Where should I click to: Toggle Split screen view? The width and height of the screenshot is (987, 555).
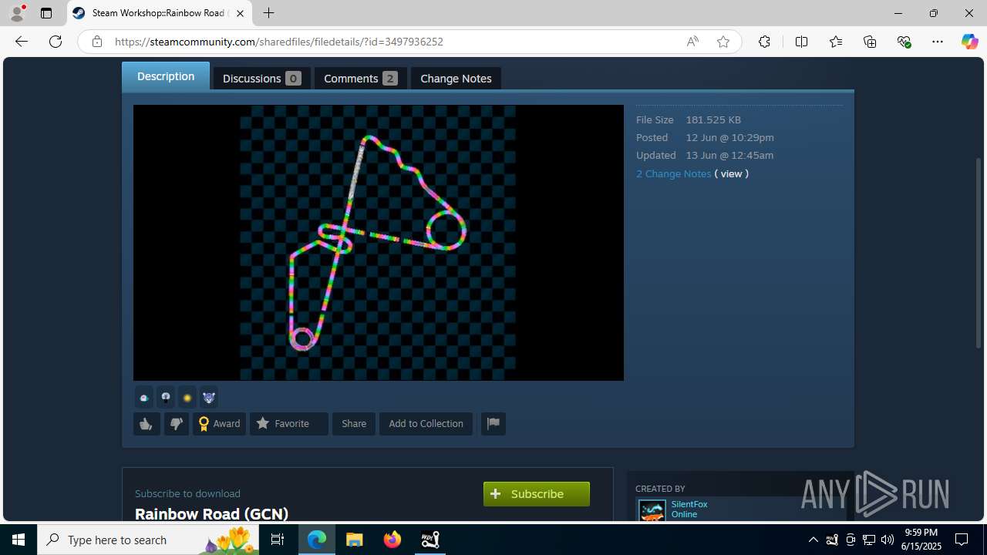coord(801,42)
